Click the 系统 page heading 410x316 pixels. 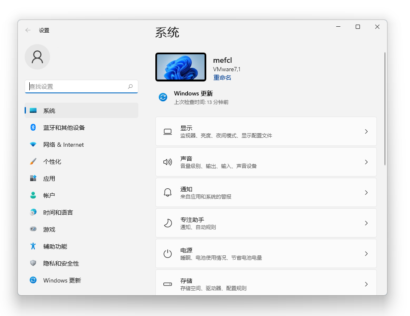pyautogui.click(x=167, y=32)
